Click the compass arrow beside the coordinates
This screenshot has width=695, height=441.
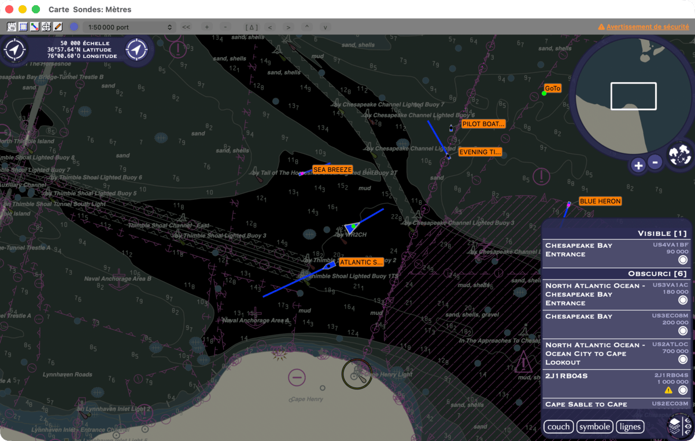pos(137,50)
